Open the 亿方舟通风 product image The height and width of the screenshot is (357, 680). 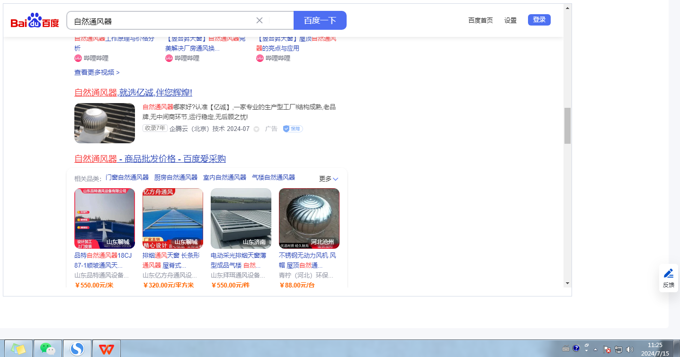point(173,218)
